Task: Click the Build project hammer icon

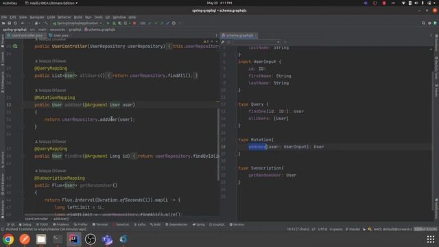Action: coord(46,23)
